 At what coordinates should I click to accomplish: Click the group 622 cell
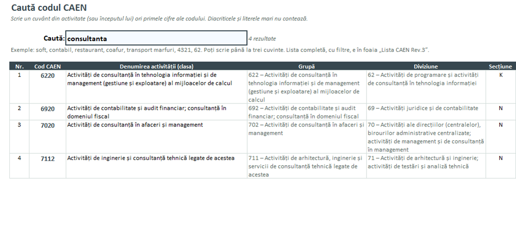[x=307, y=87]
